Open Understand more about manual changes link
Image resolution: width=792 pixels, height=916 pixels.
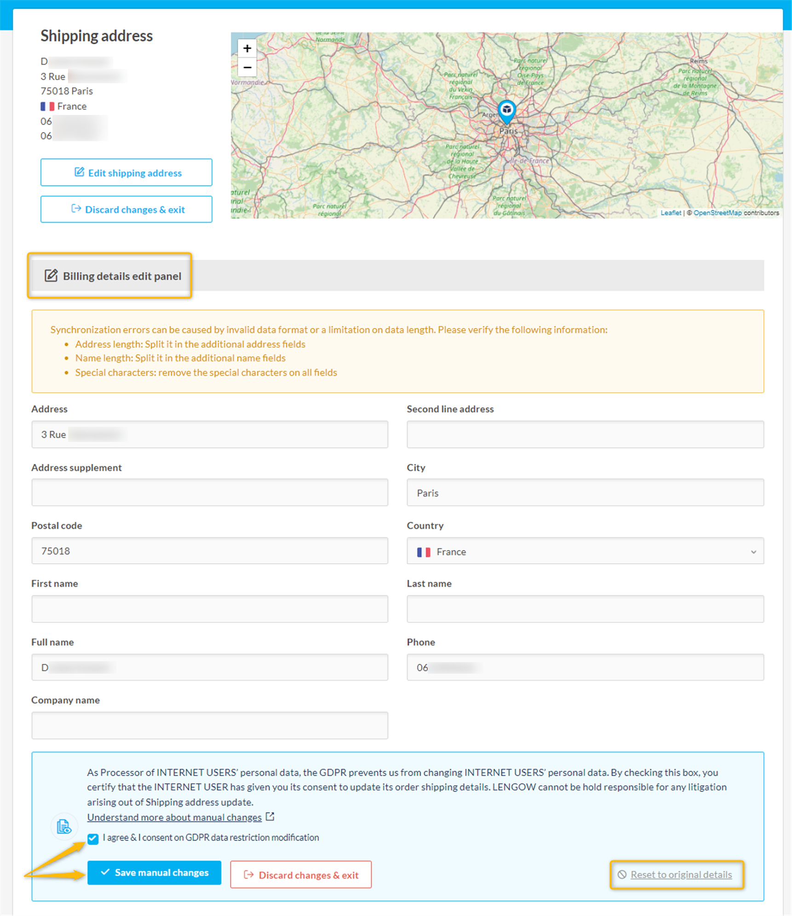[174, 817]
